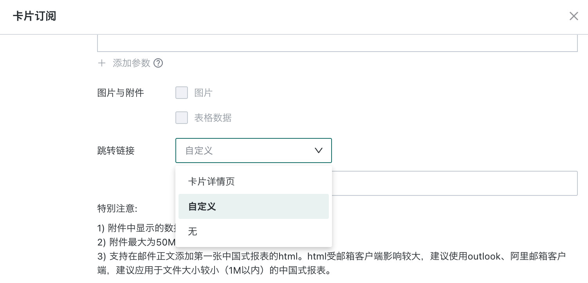This screenshot has height=283, width=588.
Task: Click the 图片 checkbox label
Action: [203, 93]
